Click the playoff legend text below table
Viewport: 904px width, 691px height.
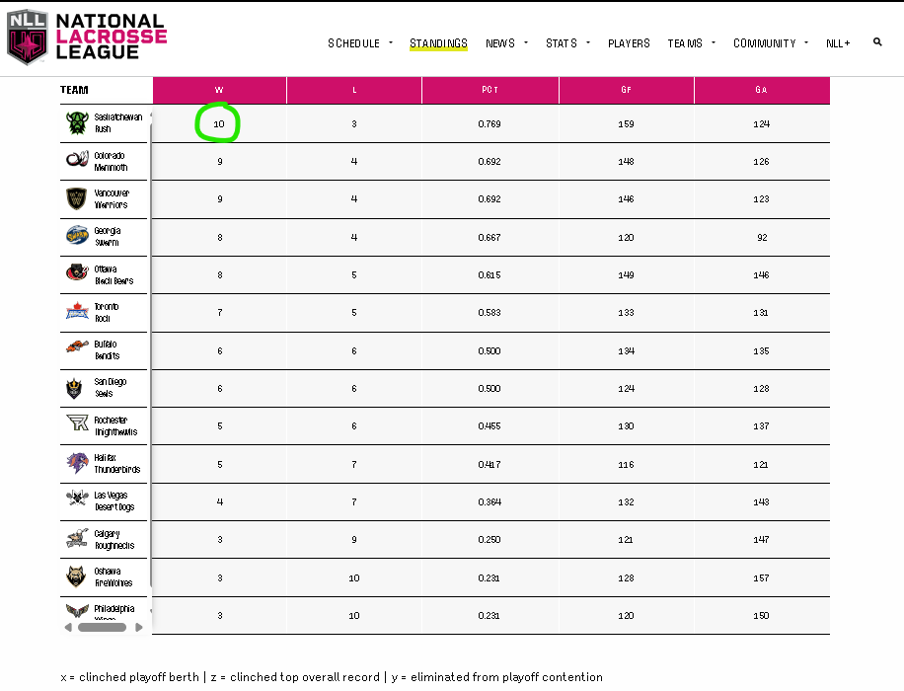[332, 677]
